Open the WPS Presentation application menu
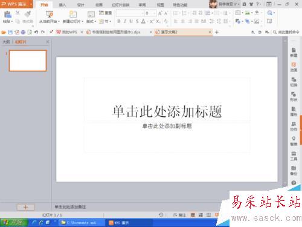The height and width of the screenshot is (227, 302). 16,4
